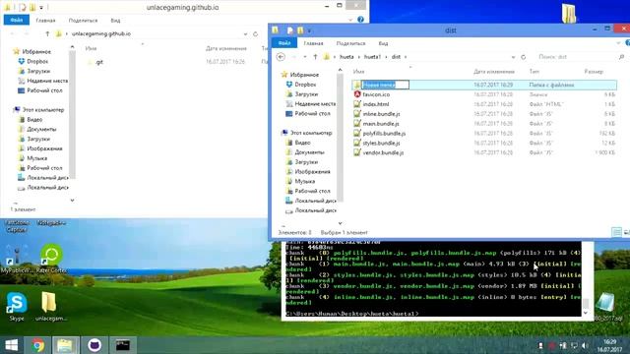Click the volume icon in system tray
This screenshot has width=630, height=354.
point(586,345)
